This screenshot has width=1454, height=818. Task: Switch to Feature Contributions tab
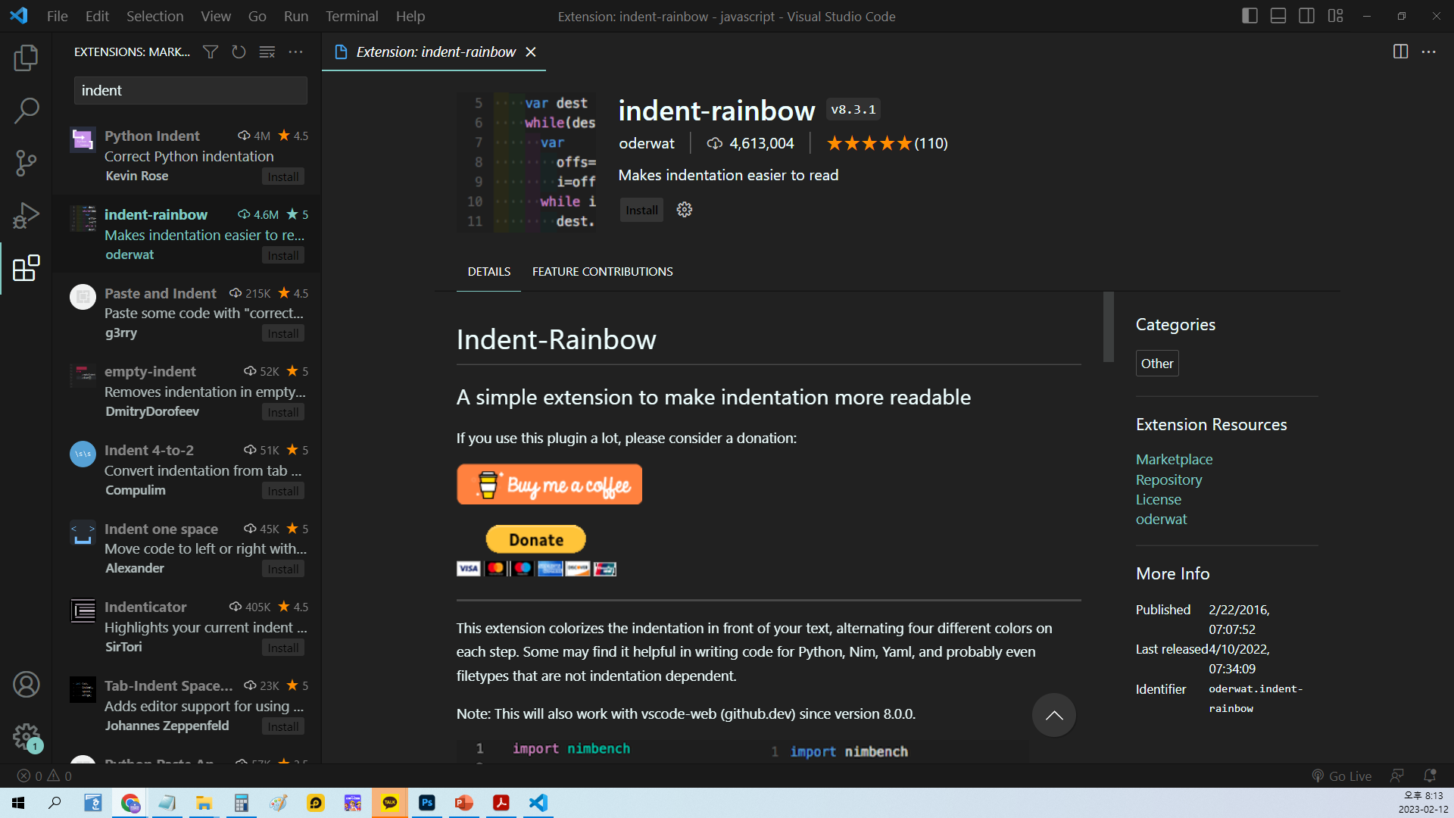coord(602,271)
